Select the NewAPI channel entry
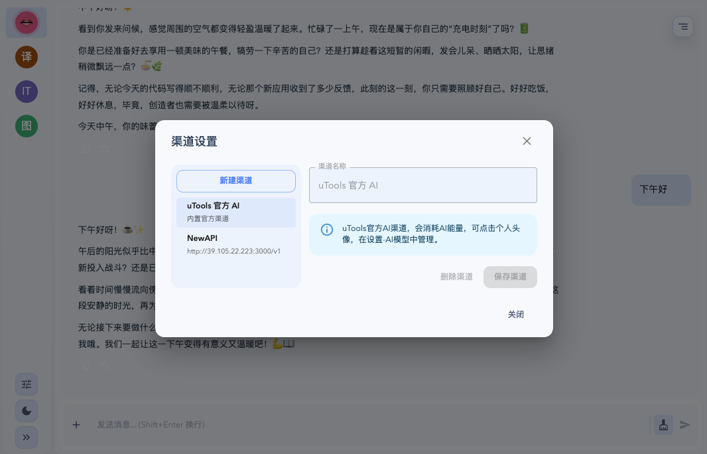 [235, 244]
